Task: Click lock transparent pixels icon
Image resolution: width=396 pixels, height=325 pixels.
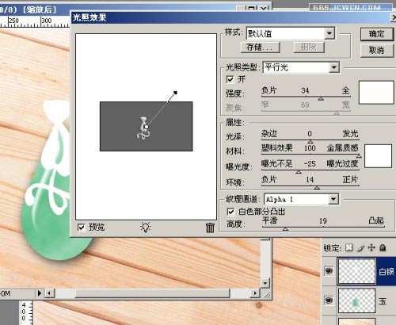Action: click(349, 247)
